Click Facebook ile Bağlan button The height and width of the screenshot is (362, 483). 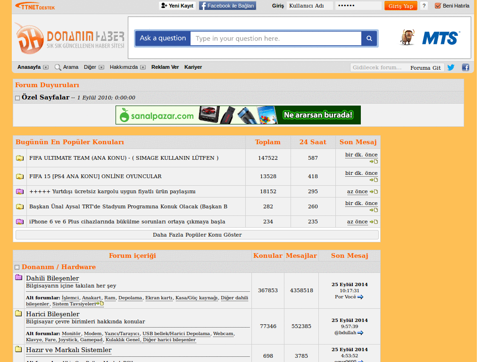[x=228, y=6]
